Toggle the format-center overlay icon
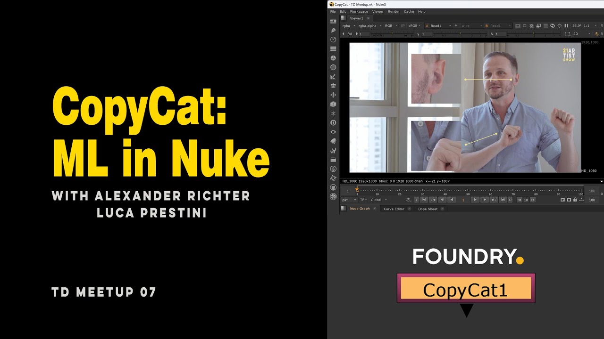 coord(560,26)
